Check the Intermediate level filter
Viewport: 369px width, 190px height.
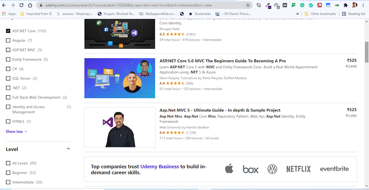point(8,182)
